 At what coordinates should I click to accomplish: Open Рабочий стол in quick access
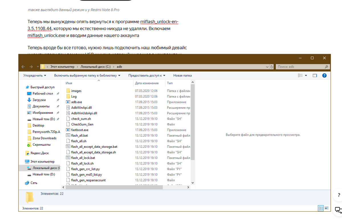pos(43,93)
